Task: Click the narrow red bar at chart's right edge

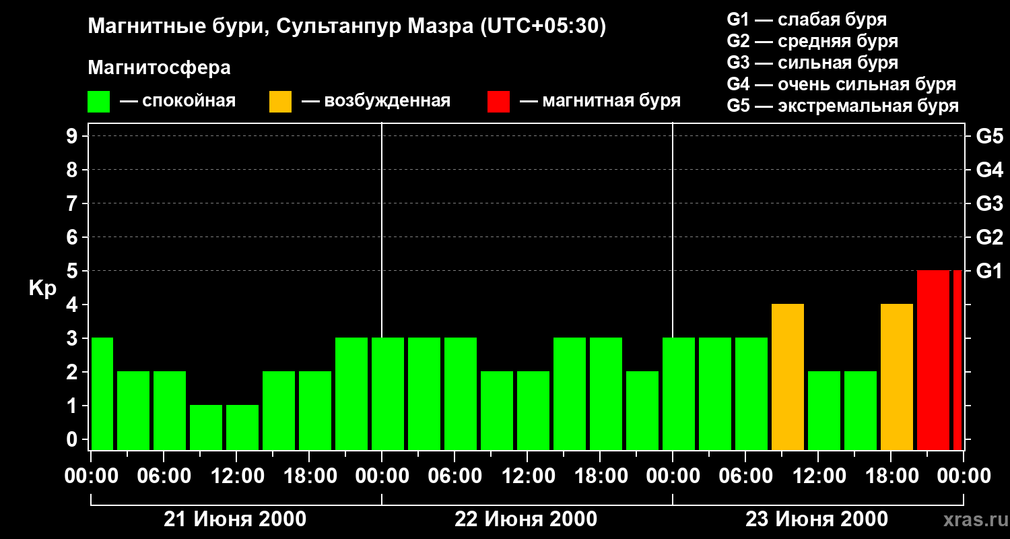Action: pyautogui.click(x=957, y=360)
